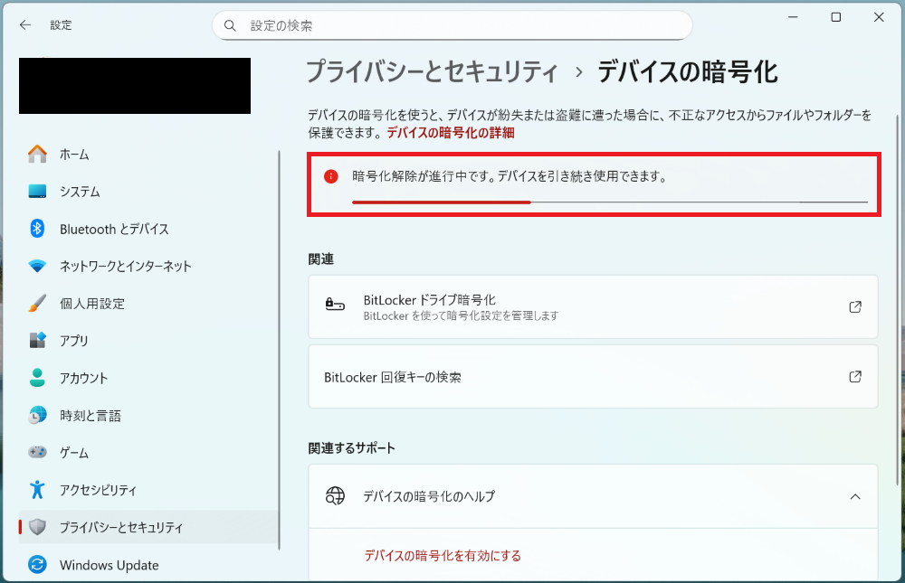Click the プライバシーとセキュリティ breadcrumb

(x=431, y=71)
